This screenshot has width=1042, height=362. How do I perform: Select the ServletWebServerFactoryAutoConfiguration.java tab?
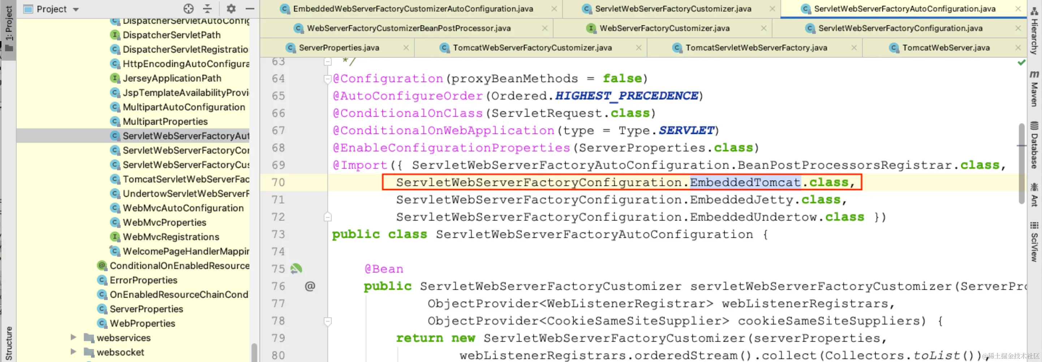pyautogui.click(x=904, y=9)
